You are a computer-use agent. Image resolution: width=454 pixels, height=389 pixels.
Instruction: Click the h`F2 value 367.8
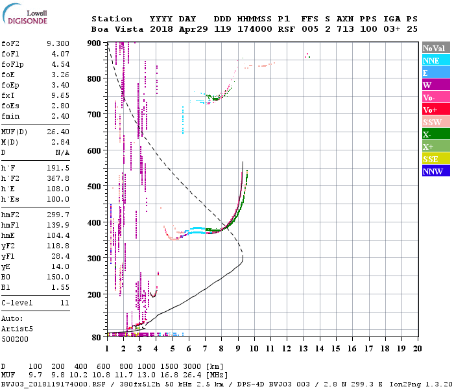click(x=58, y=178)
